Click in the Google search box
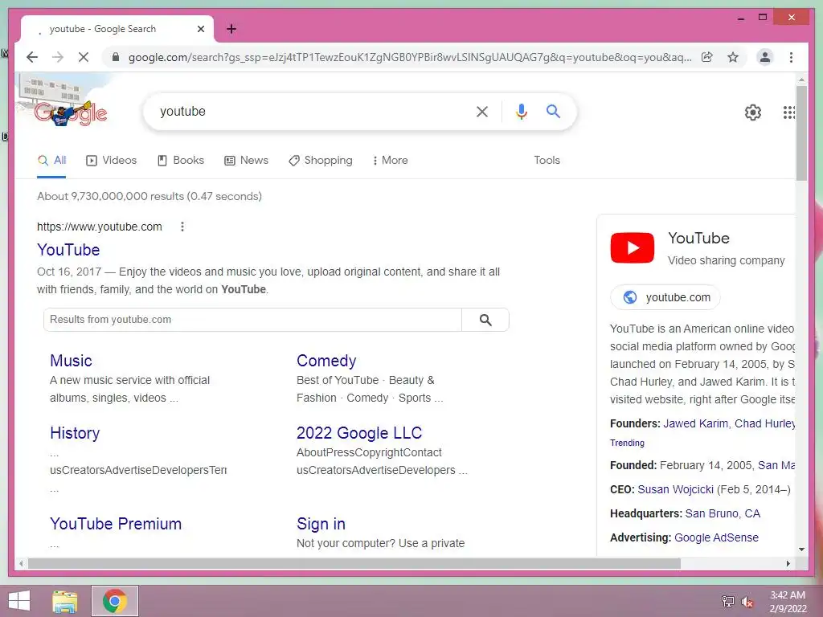 (x=315, y=111)
